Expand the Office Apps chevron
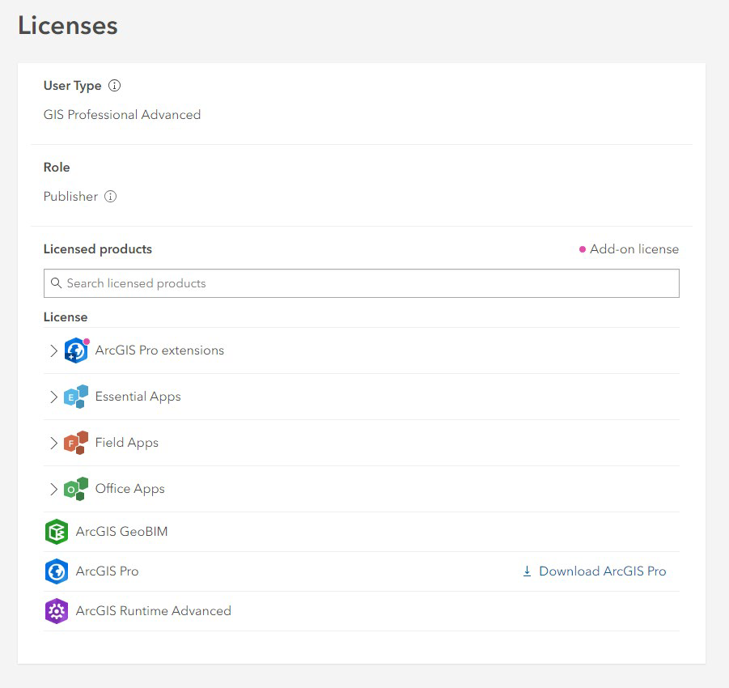 (x=53, y=488)
